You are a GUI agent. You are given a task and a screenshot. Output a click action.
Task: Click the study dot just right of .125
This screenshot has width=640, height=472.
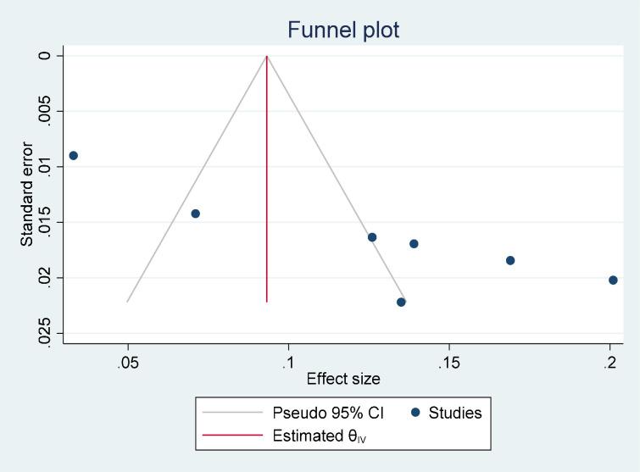pyautogui.click(x=372, y=237)
